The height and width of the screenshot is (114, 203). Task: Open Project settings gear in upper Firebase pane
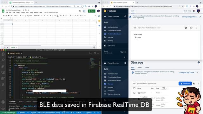125,16
